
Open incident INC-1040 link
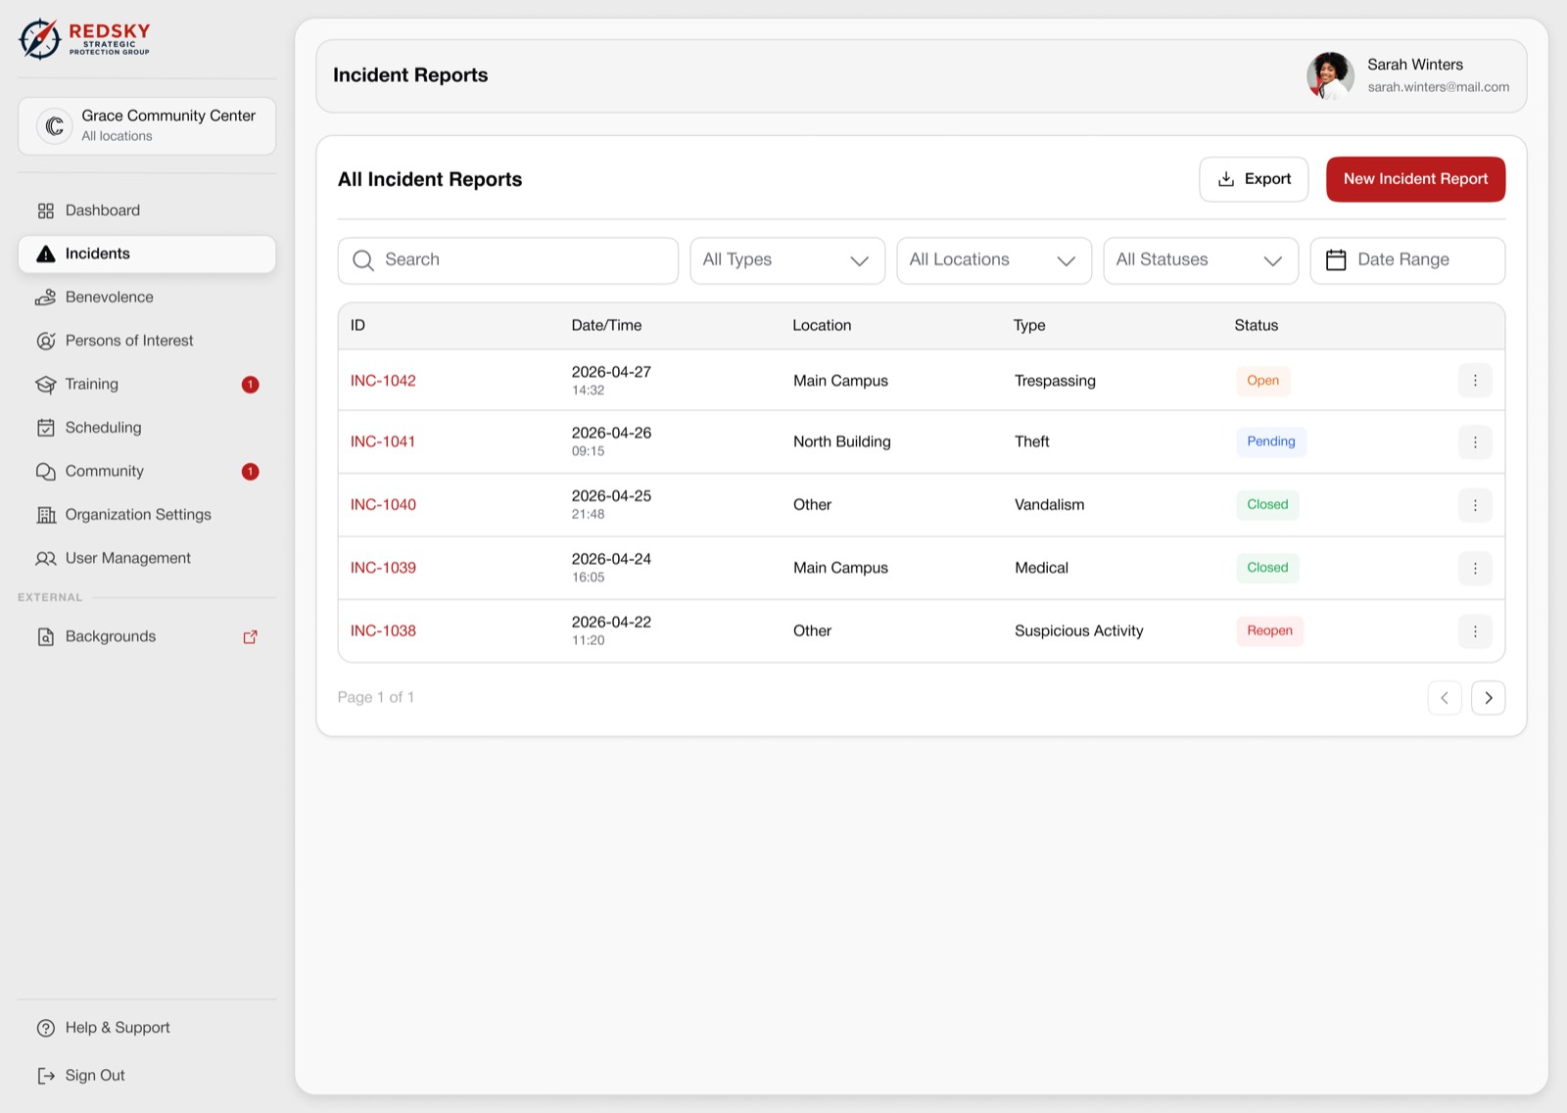coord(383,505)
